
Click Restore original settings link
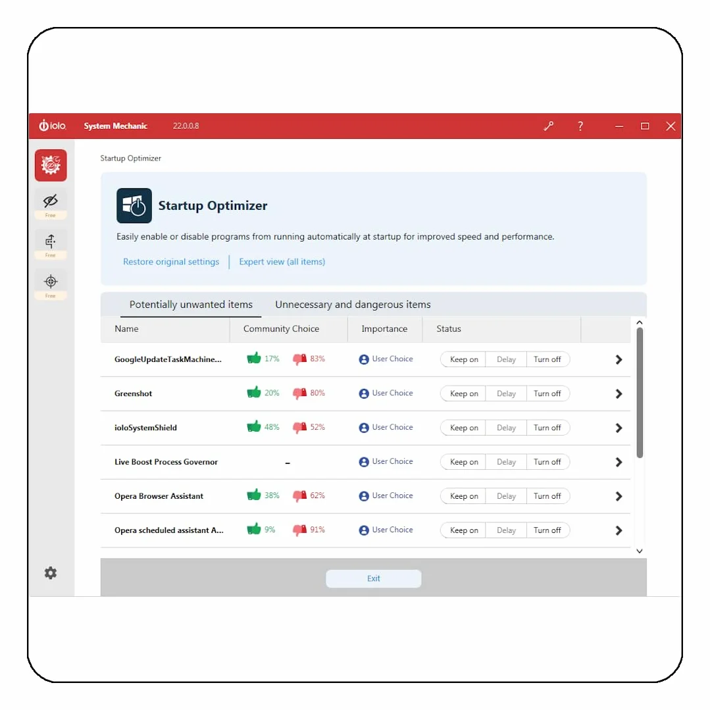click(x=171, y=262)
